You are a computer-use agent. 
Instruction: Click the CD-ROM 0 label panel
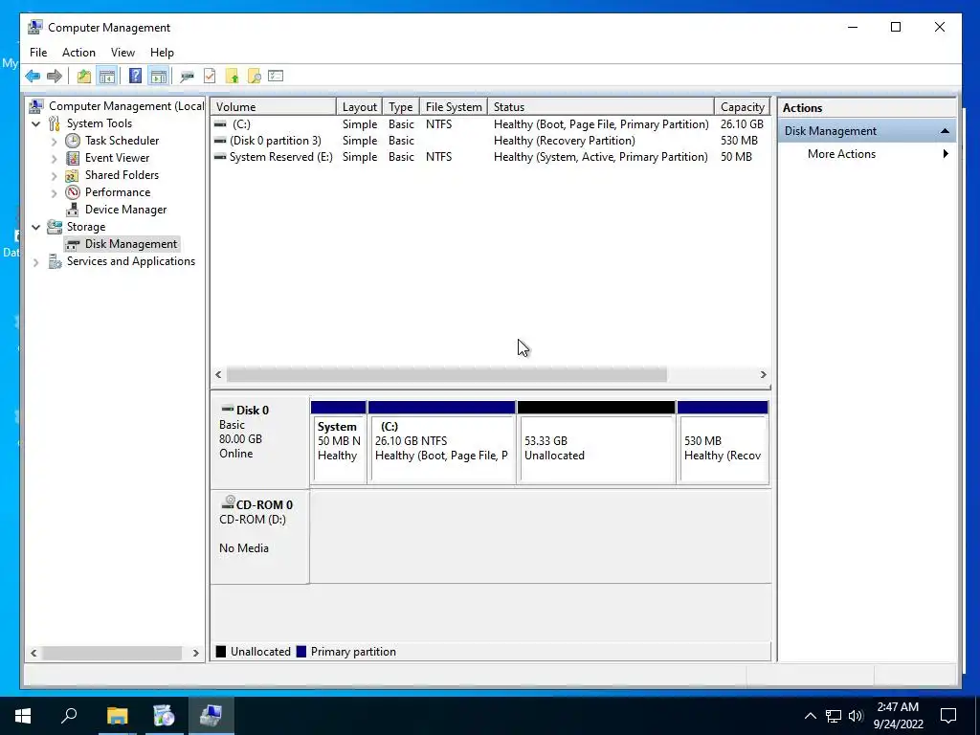[260, 537]
